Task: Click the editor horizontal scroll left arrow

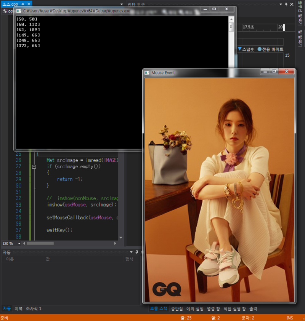Action: [x=24, y=243]
